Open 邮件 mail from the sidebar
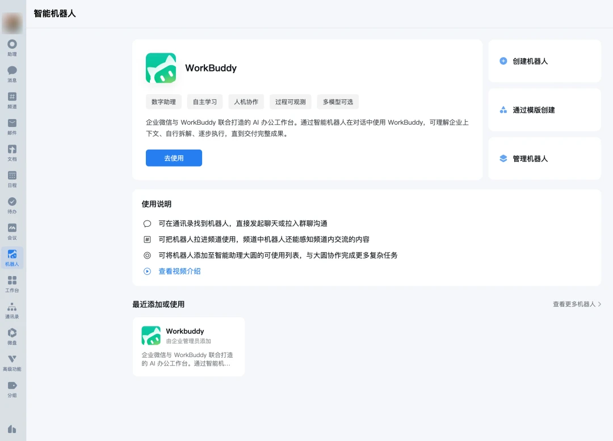This screenshot has width=613, height=441. point(12,127)
